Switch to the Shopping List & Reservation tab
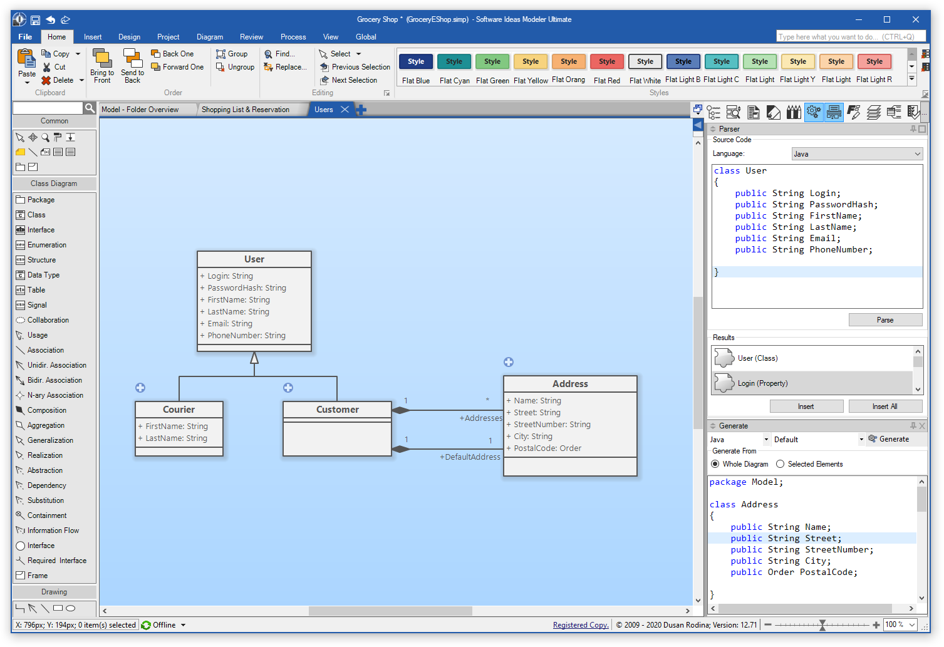Screen dimensions: 944x647 pyautogui.click(x=246, y=109)
